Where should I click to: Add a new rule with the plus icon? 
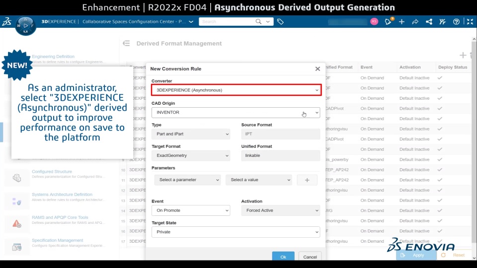[x=463, y=55]
